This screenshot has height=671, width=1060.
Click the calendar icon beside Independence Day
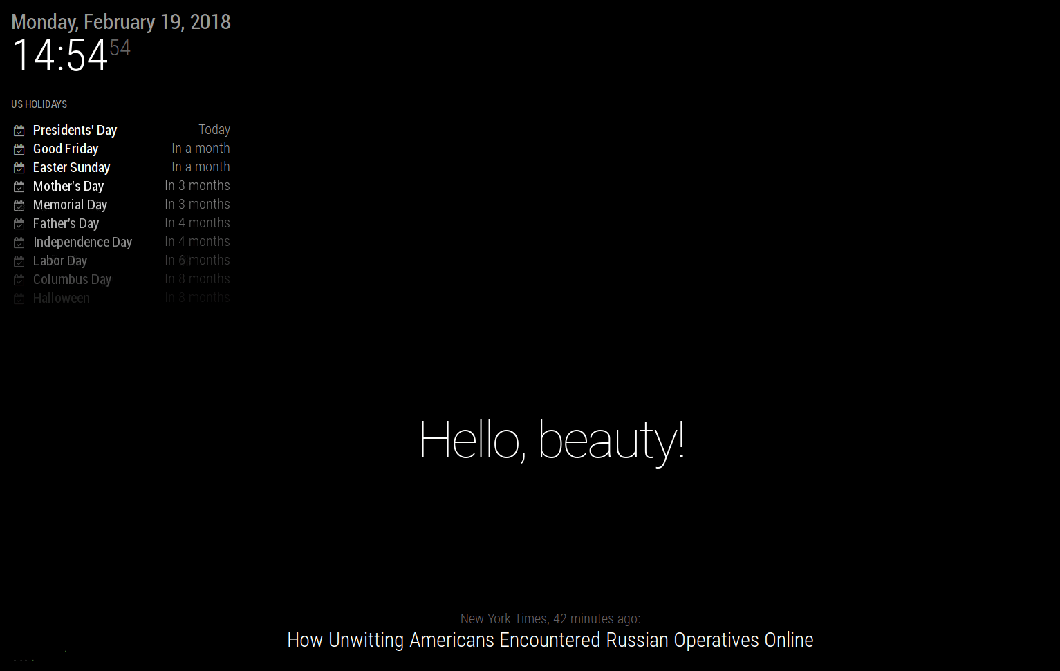(x=19, y=243)
